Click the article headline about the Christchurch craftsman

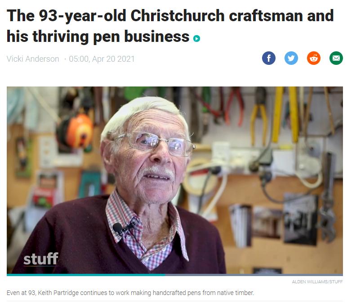point(170,26)
